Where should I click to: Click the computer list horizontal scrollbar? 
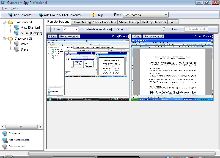click(21, 127)
